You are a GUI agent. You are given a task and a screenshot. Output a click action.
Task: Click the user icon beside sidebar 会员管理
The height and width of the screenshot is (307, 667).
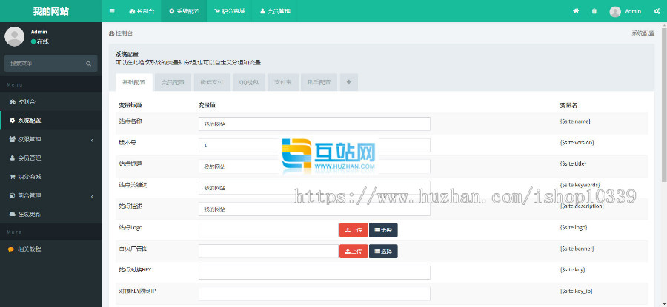(13, 158)
